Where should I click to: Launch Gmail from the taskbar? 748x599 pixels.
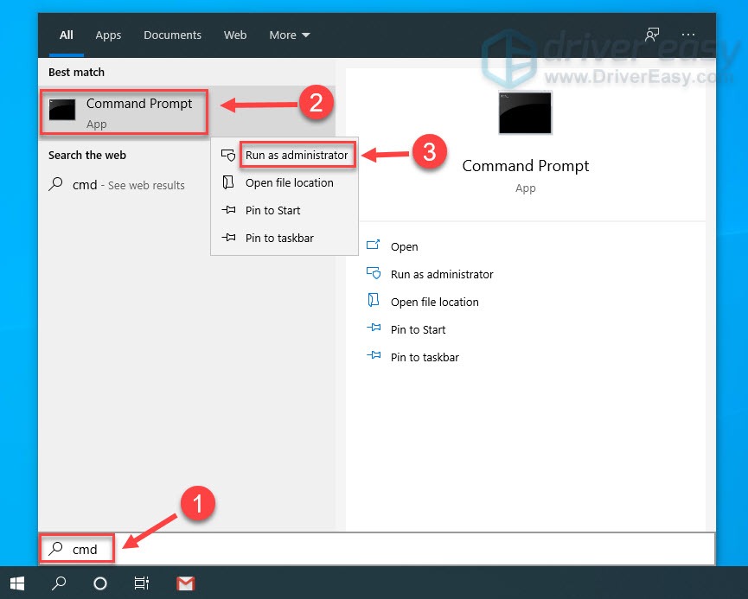coord(185,583)
